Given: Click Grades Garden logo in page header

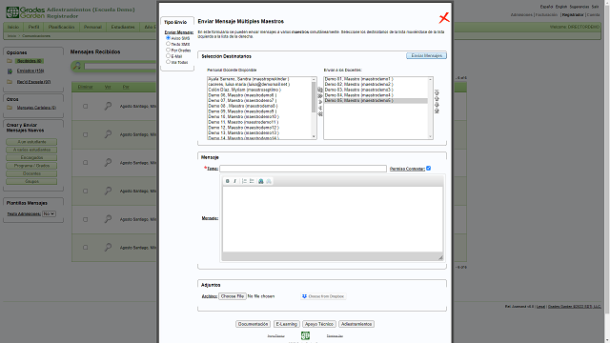Looking at the screenshot, I should (x=26, y=12).
